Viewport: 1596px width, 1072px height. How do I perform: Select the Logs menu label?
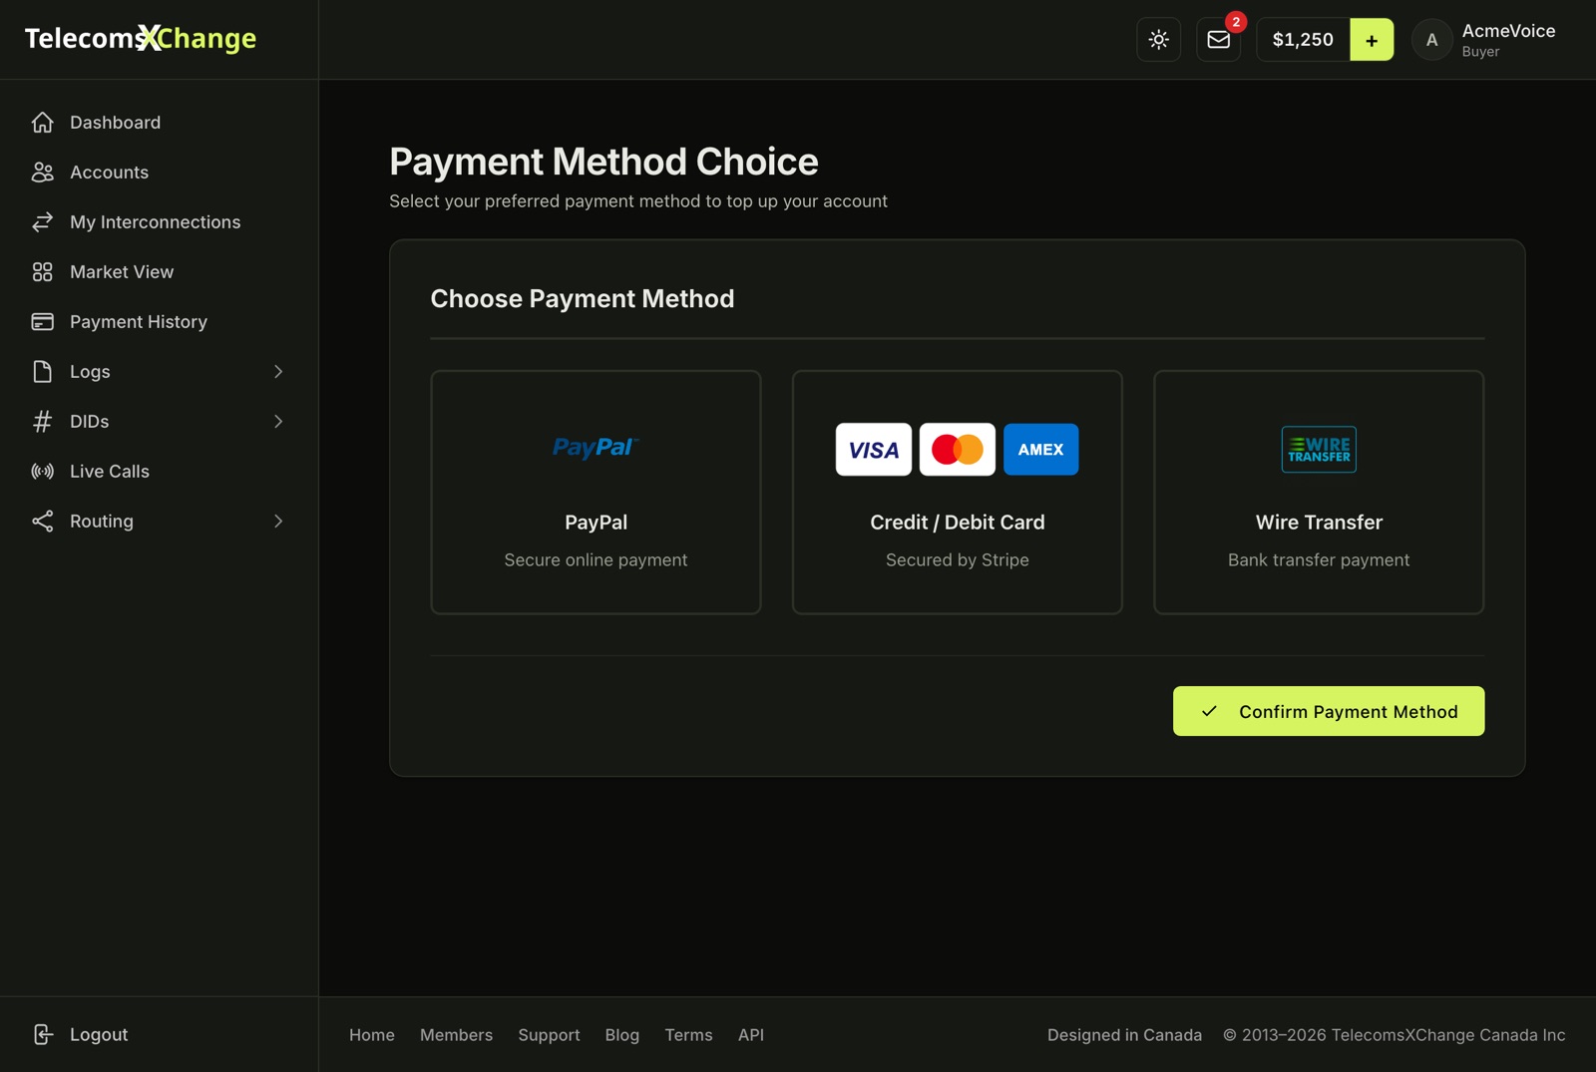90,371
